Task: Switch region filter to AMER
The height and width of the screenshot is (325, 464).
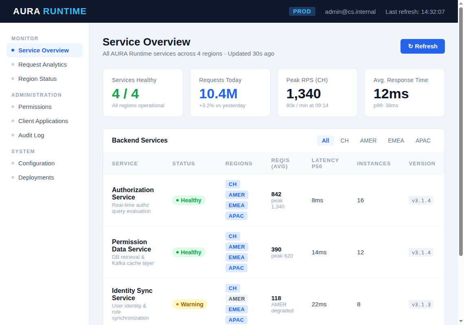Action: pyautogui.click(x=368, y=141)
